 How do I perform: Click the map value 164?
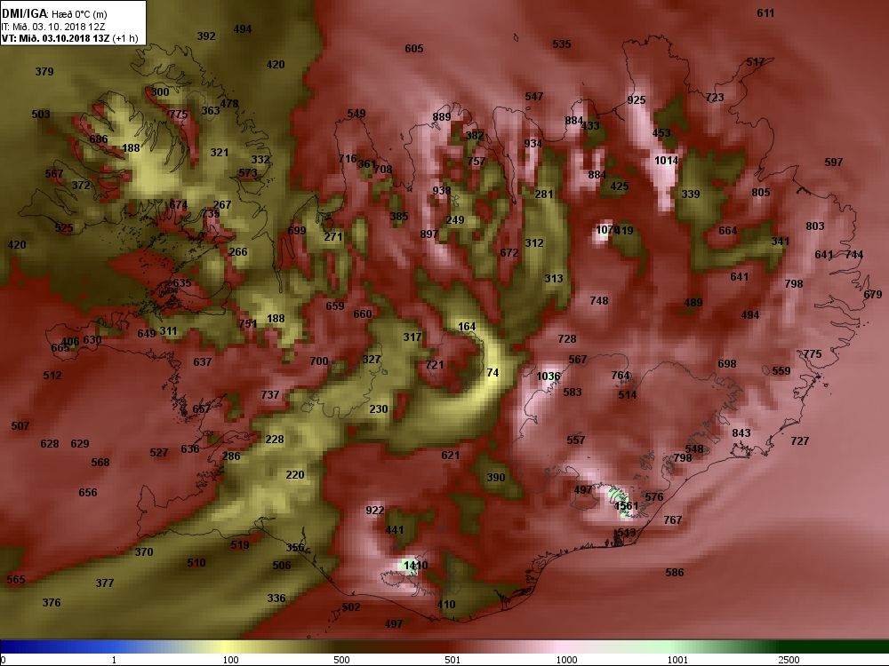click(467, 326)
